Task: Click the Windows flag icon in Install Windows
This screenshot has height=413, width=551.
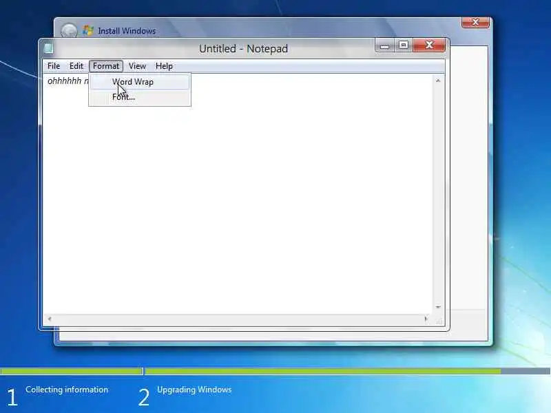Action: coord(88,30)
